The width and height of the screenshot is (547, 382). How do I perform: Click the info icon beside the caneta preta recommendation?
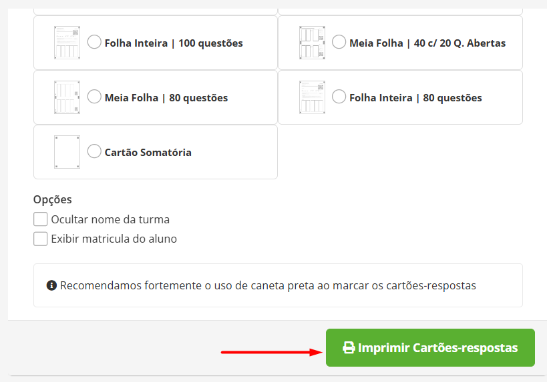(51, 285)
